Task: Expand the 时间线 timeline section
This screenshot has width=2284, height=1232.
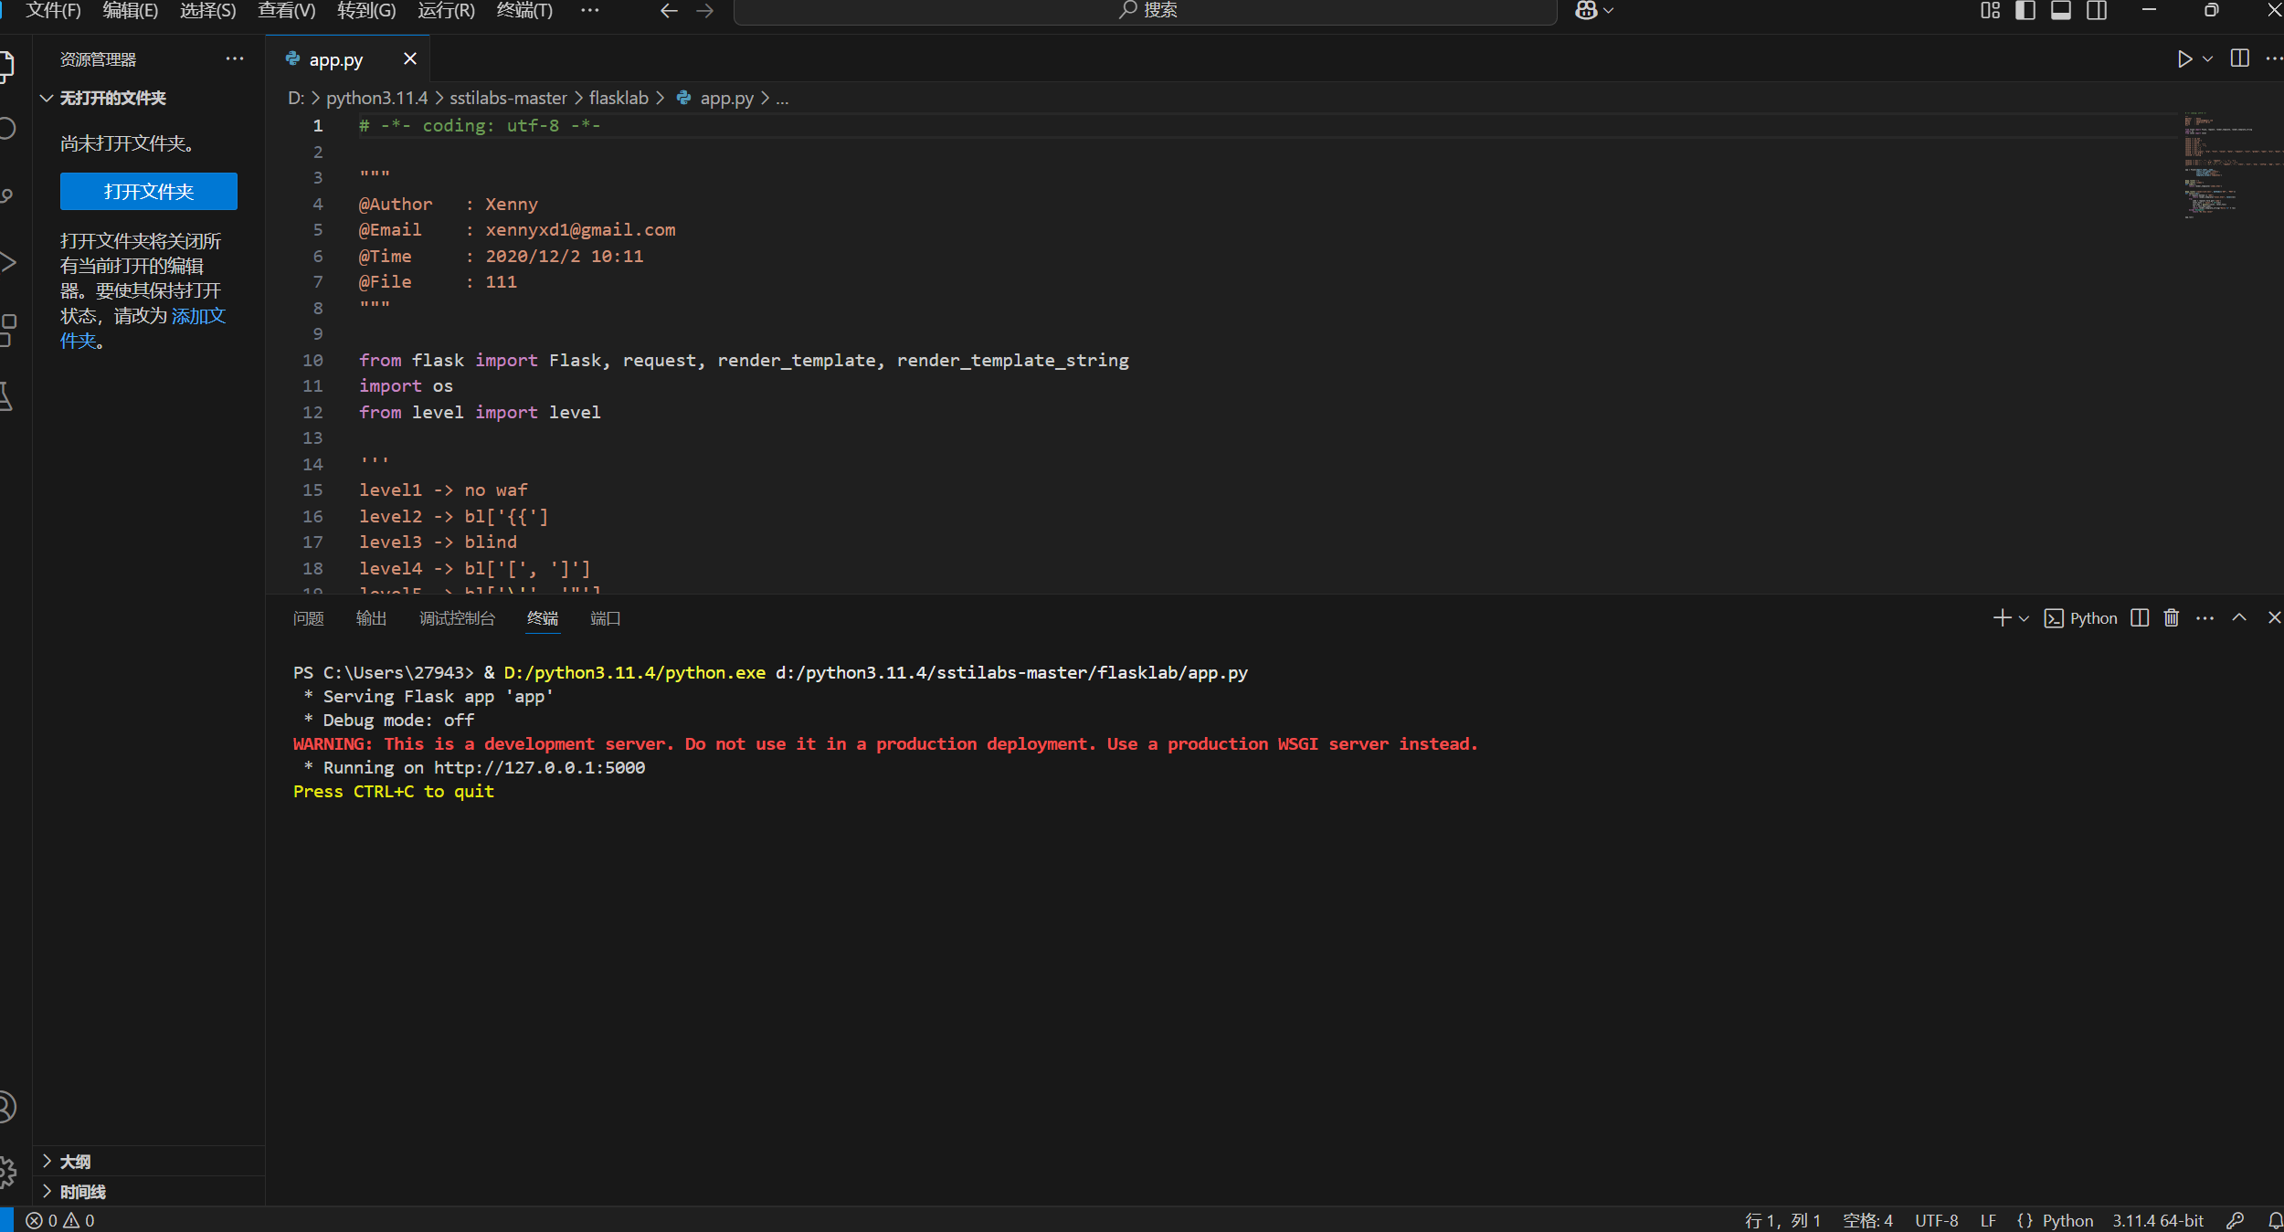Action: [82, 1192]
